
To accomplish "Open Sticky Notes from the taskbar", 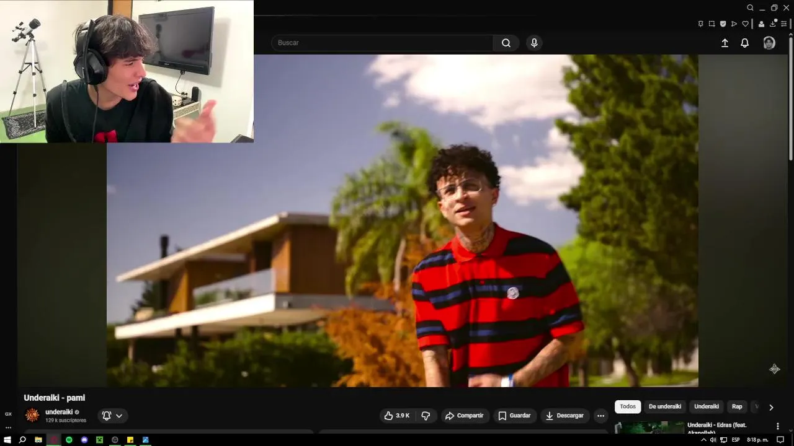I will (130, 440).
